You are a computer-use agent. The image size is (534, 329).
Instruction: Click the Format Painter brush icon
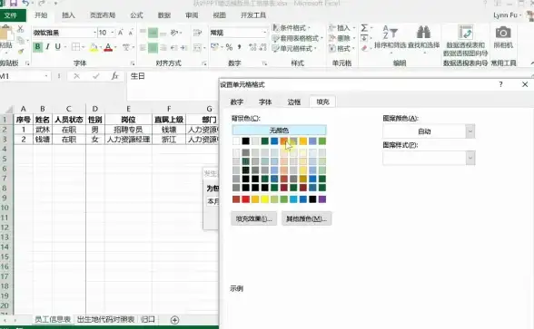click(21, 52)
